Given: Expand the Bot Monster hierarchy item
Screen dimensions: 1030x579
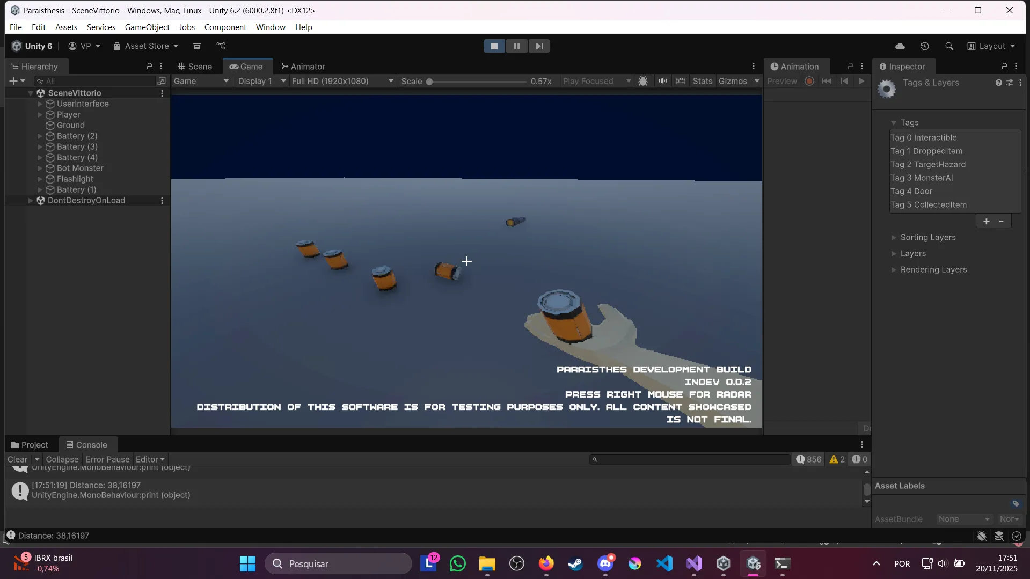Looking at the screenshot, I should tap(40, 168).
